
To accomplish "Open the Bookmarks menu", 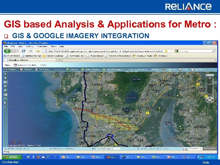I will [42, 46].
